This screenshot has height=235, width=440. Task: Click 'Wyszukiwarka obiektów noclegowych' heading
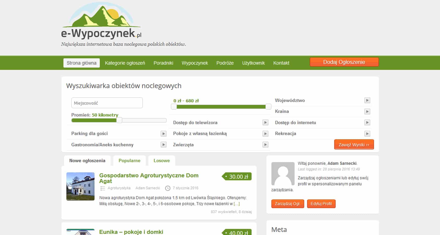click(124, 86)
